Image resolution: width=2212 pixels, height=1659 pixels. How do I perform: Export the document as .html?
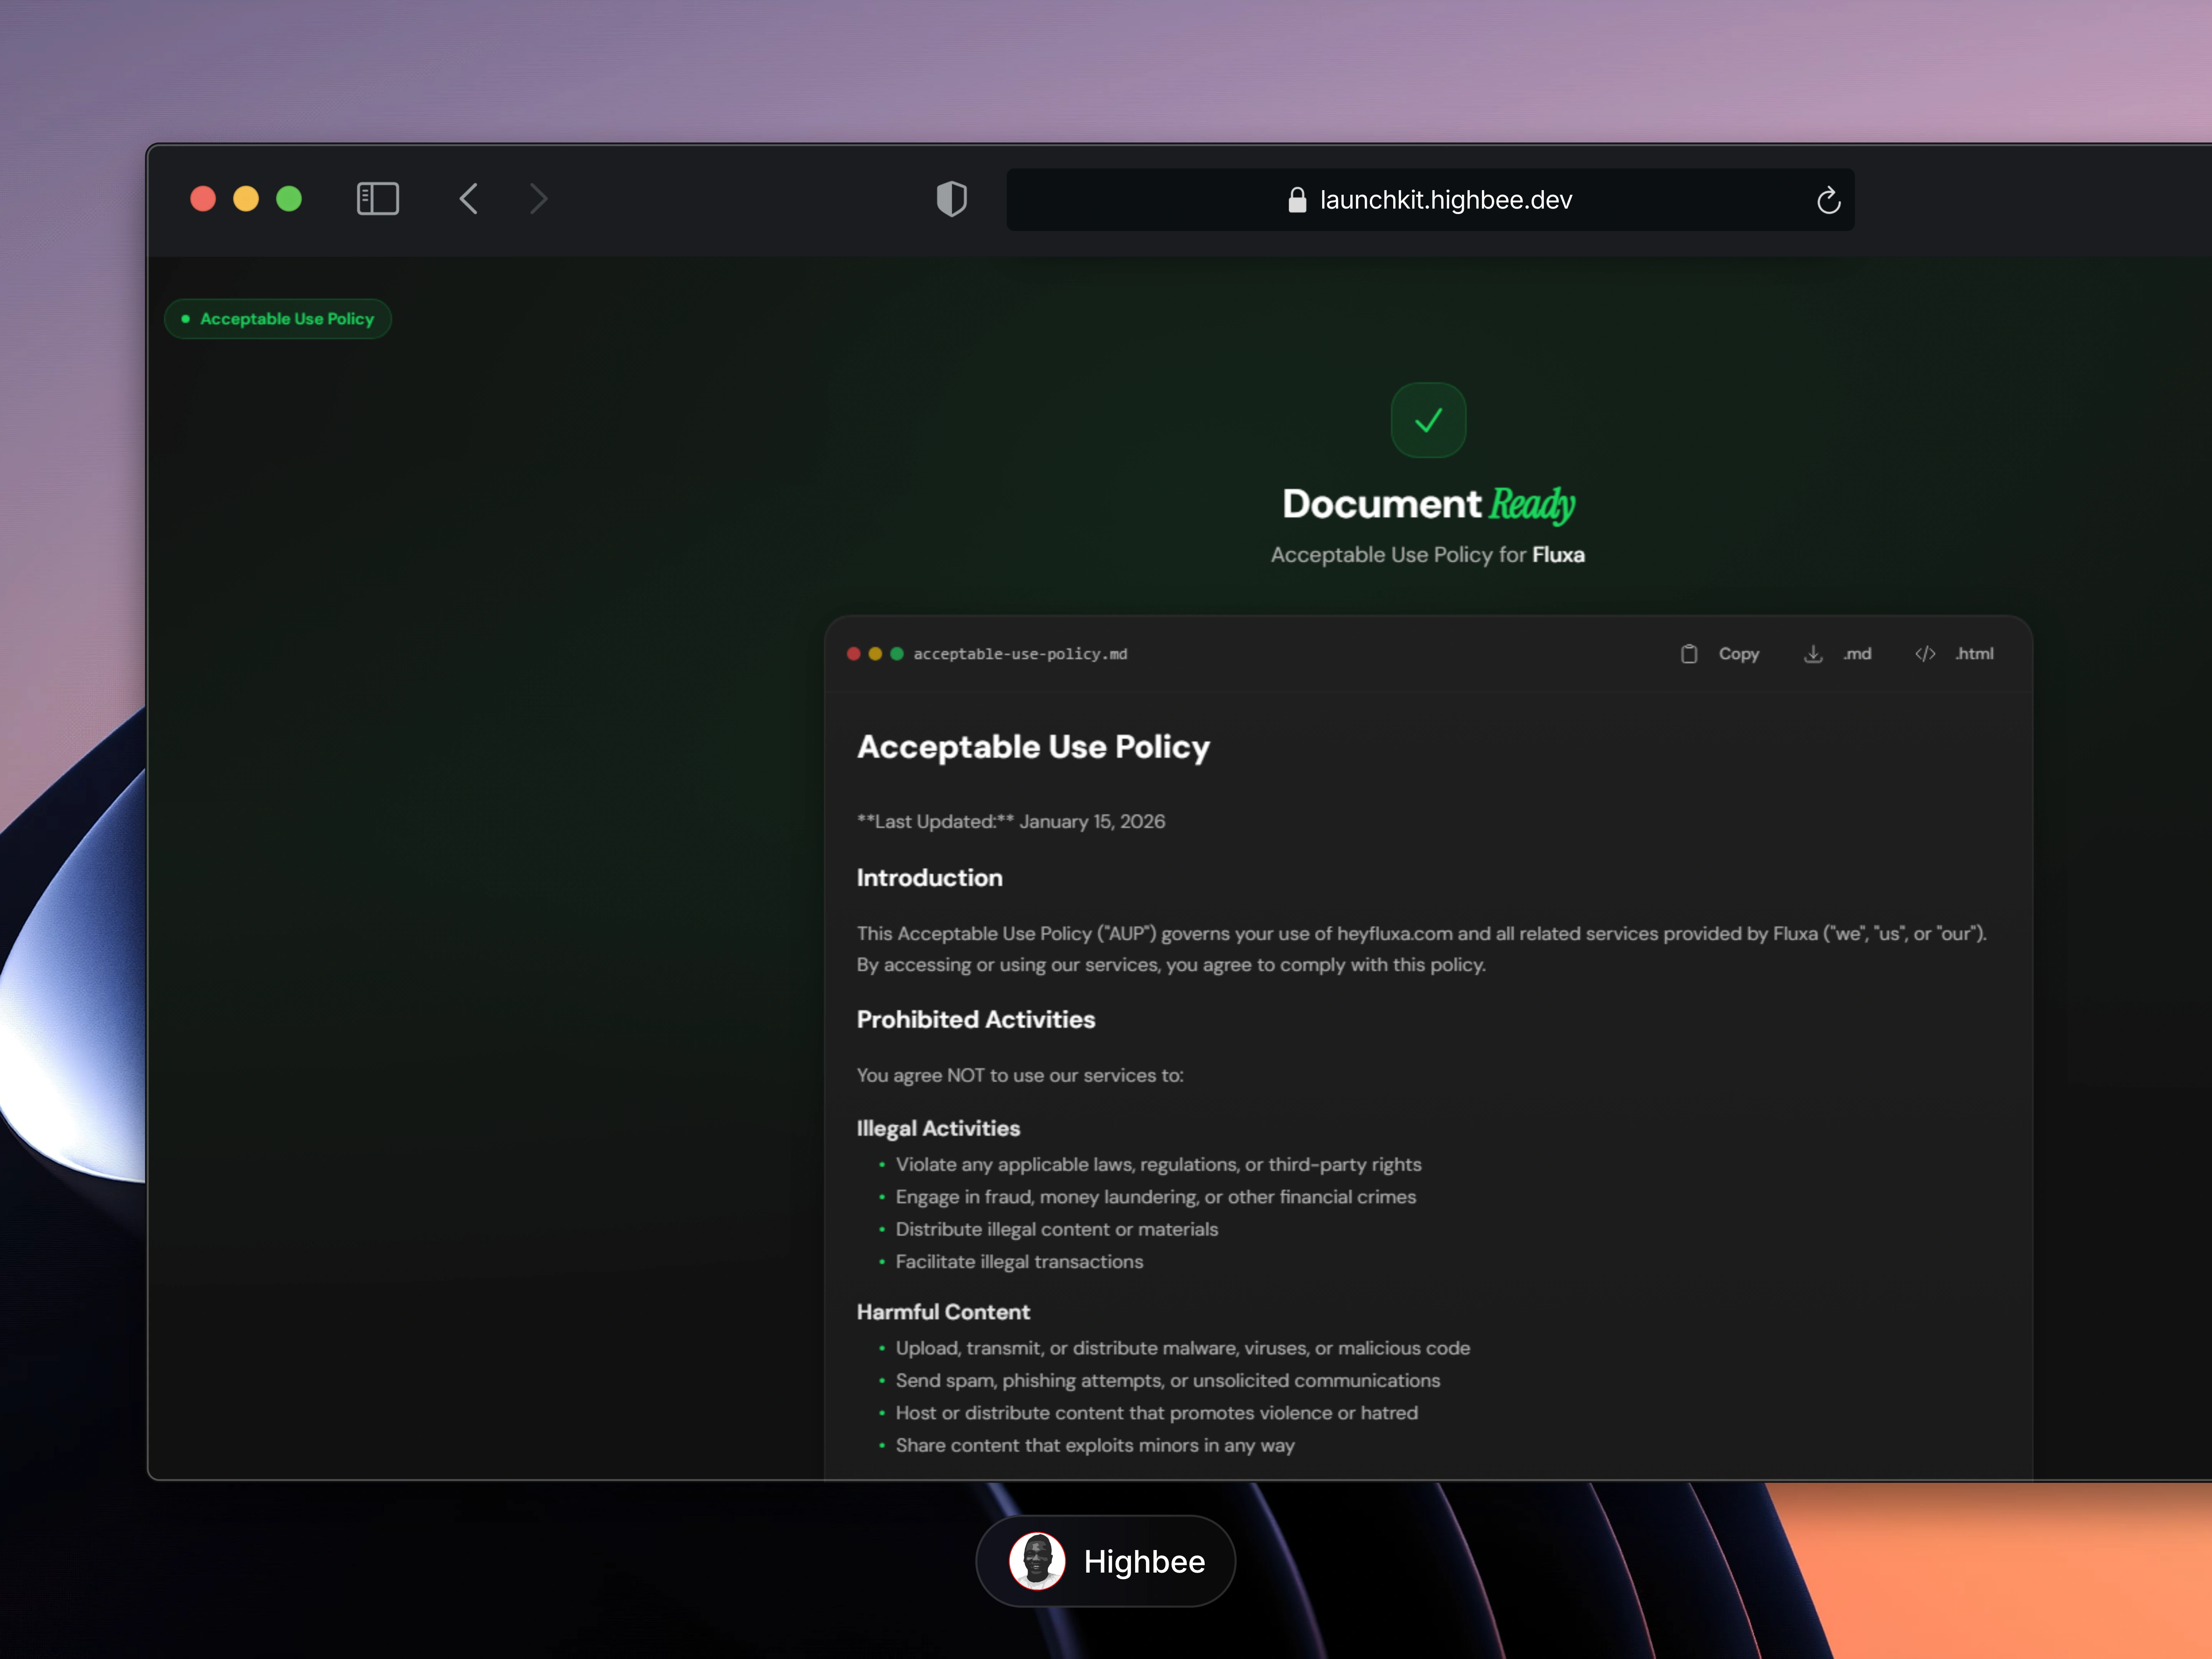[1974, 654]
